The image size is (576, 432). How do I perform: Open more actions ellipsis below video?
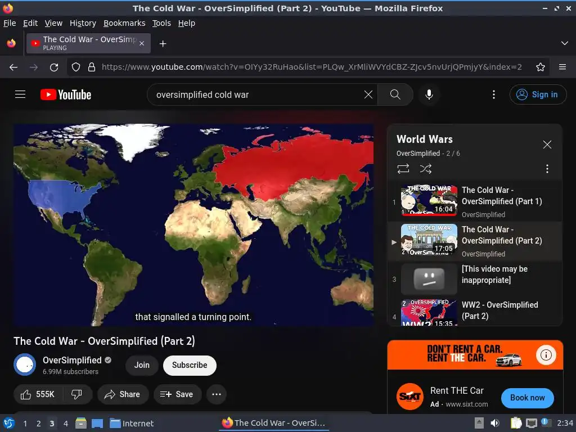point(217,394)
